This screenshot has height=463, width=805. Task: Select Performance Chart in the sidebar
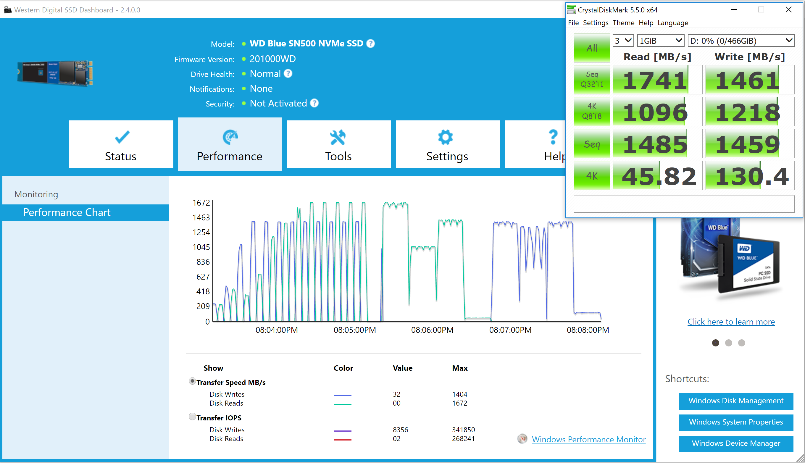67,212
